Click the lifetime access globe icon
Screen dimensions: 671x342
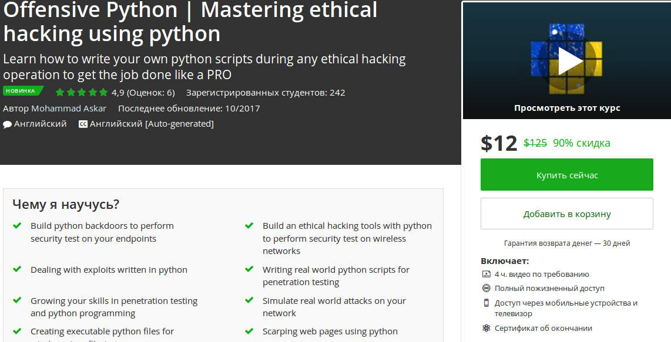click(486, 288)
